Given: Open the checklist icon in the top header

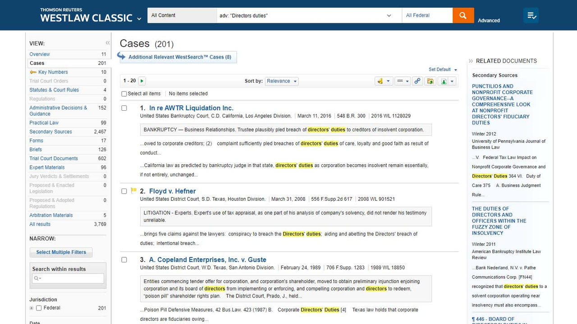Looking at the screenshot, I should 531,15.
